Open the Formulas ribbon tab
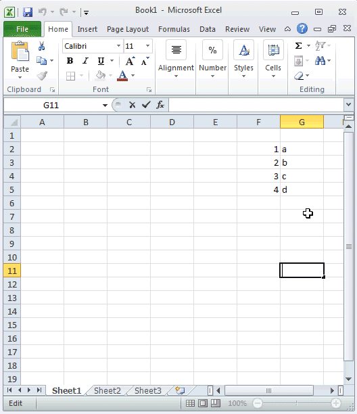Image resolution: width=357 pixels, height=414 pixels. pyautogui.click(x=174, y=29)
